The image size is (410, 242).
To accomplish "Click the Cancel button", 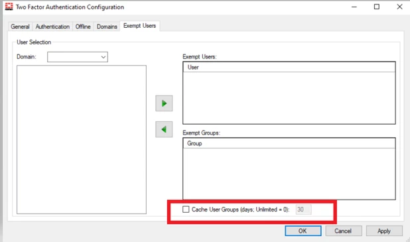I will (343, 231).
